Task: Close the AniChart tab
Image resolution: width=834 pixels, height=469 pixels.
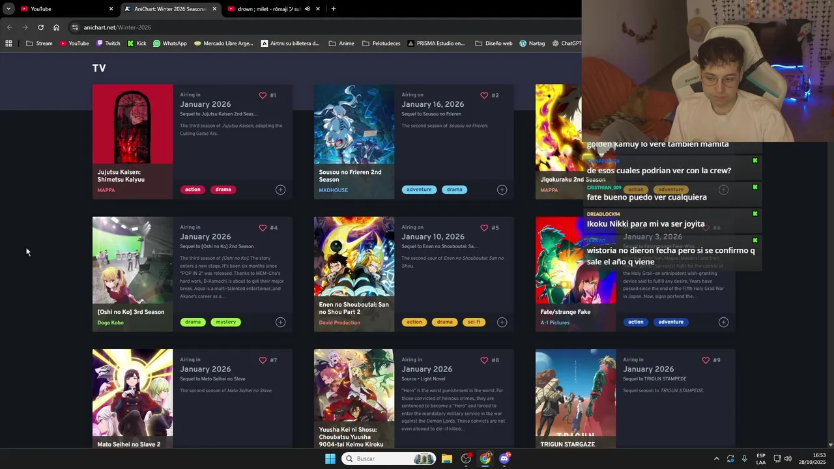Action: tap(214, 9)
